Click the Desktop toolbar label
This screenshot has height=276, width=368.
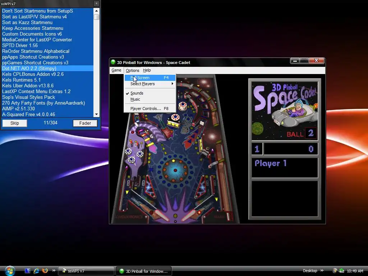coord(310,271)
